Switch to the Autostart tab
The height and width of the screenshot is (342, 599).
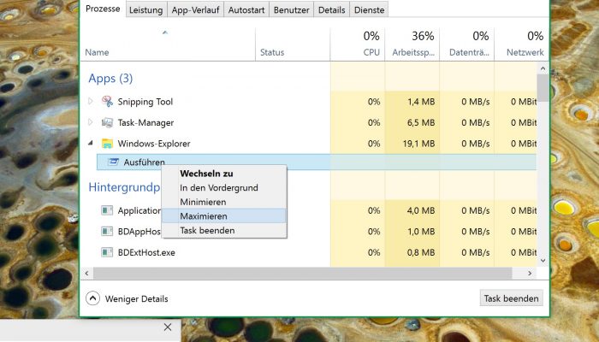[246, 10]
